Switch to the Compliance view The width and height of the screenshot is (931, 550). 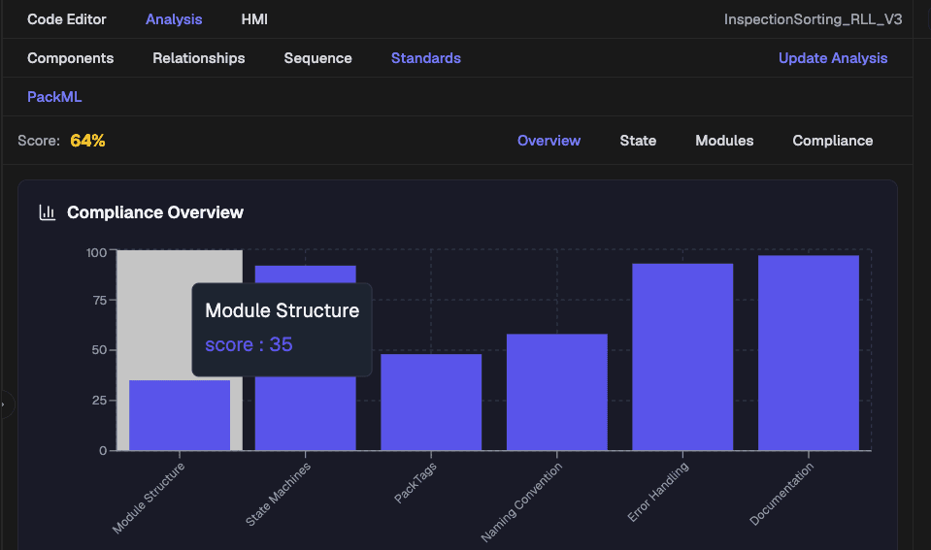coord(832,141)
